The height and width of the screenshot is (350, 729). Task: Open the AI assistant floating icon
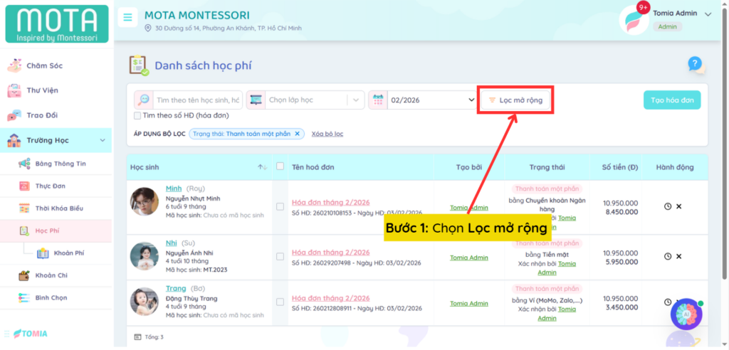click(x=686, y=314)
